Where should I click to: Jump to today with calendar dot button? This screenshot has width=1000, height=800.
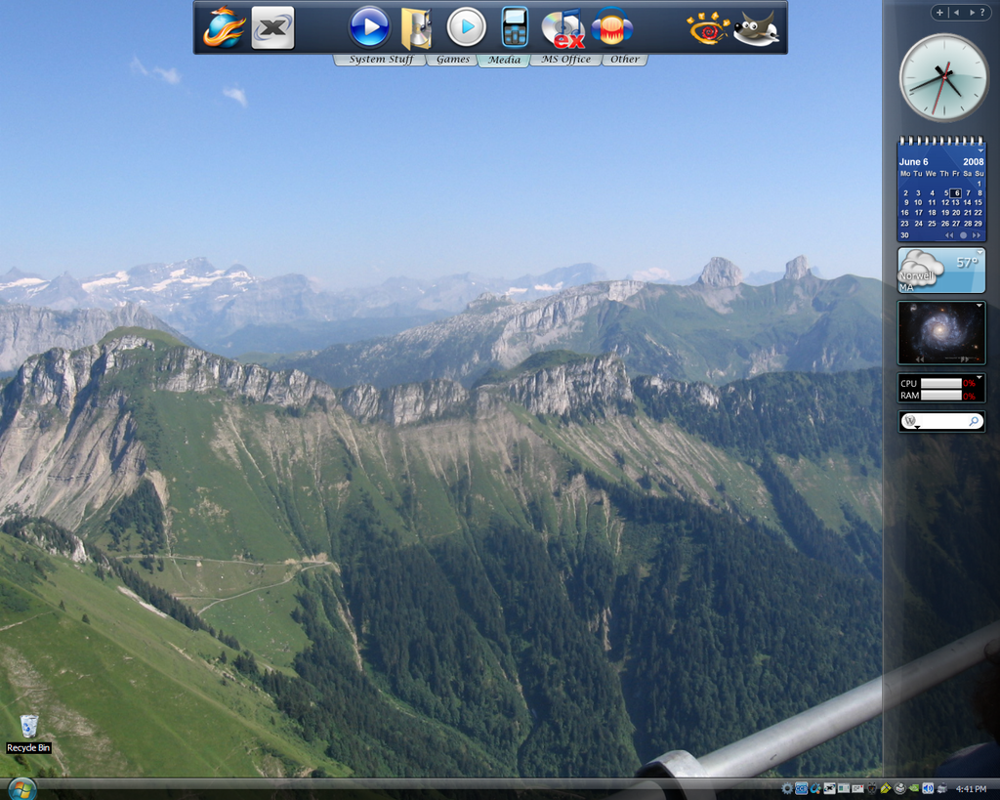(x=963, y=235)
